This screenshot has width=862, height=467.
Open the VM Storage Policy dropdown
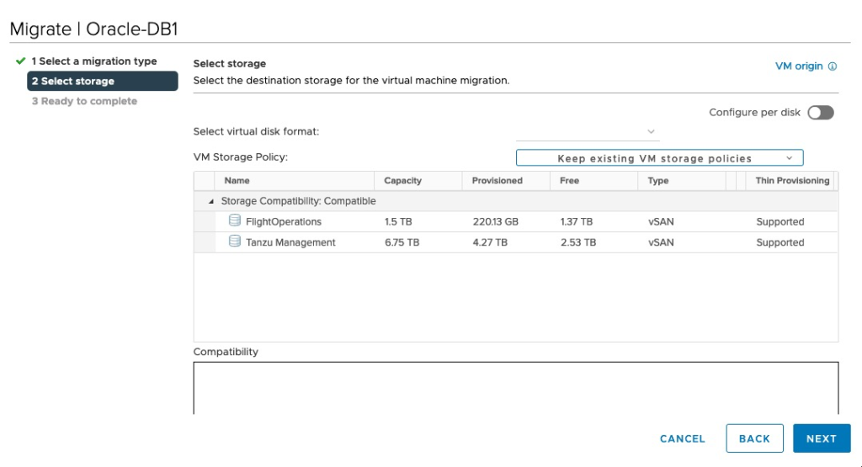coord(659,158)
